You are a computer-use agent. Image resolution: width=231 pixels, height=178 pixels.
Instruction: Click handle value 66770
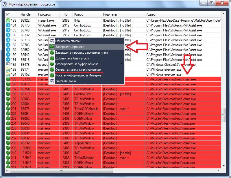(x=25, y=25)
